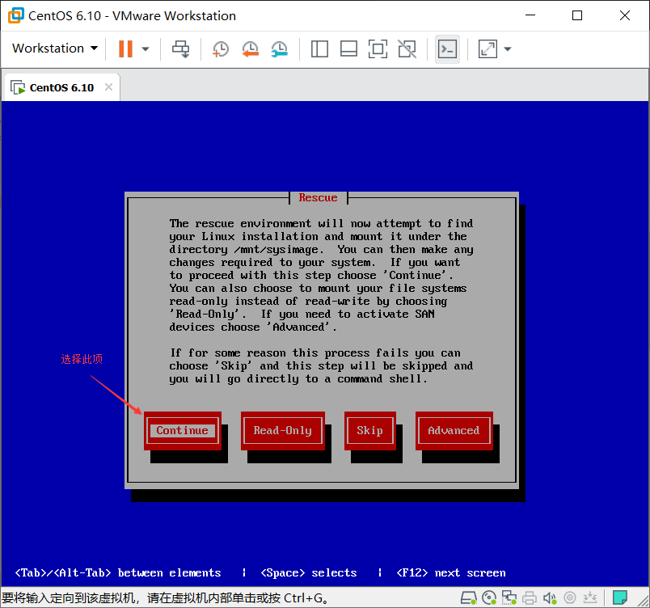
Task: Click the CD/DVD drive status icon
Action: coord(490,597)
